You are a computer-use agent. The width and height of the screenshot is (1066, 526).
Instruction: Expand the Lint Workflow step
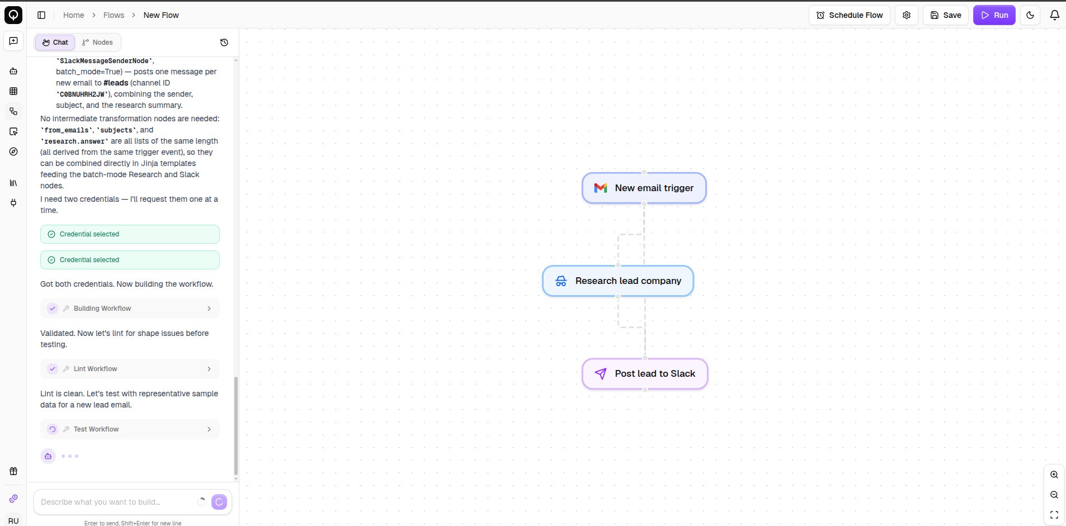130,369
